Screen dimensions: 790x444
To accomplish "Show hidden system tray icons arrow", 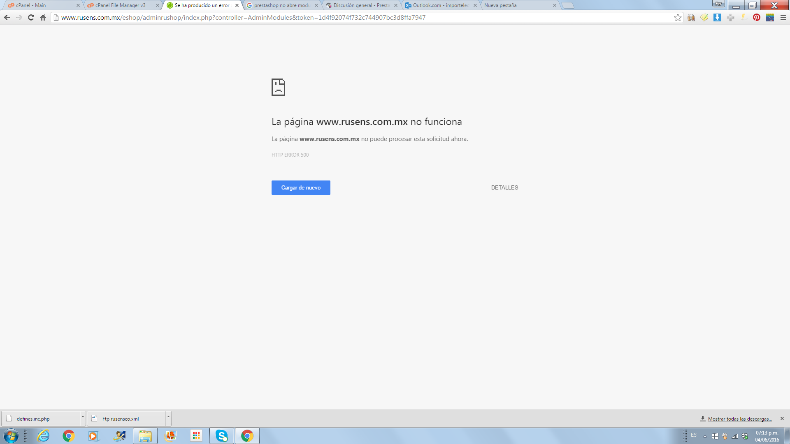I will (x=705, y=436).
